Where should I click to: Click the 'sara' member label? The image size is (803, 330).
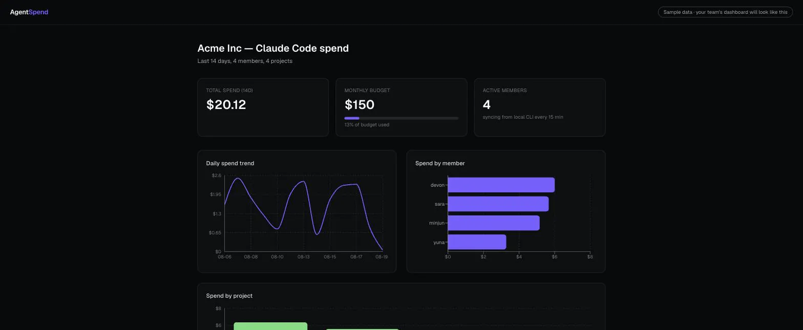tap(439, 204)
